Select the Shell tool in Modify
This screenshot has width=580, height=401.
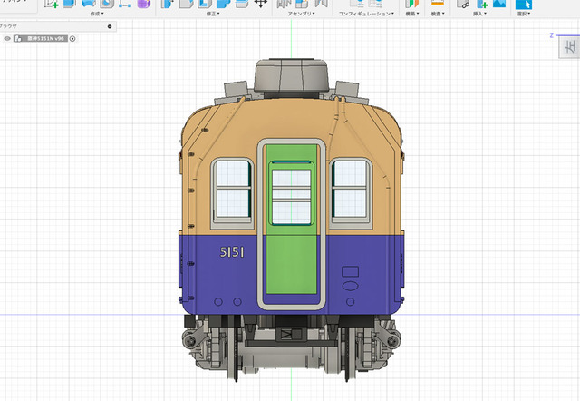pos(205,4)
